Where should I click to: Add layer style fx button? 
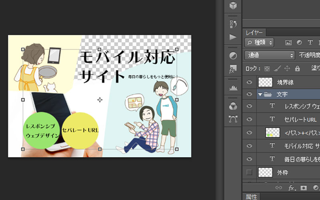coord(292,188)
